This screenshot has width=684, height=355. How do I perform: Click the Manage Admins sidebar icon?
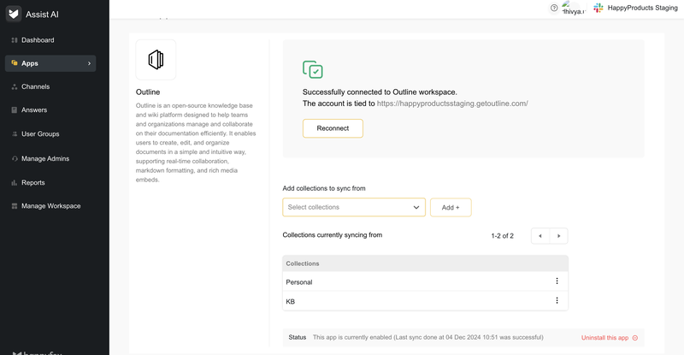point(15,158)
